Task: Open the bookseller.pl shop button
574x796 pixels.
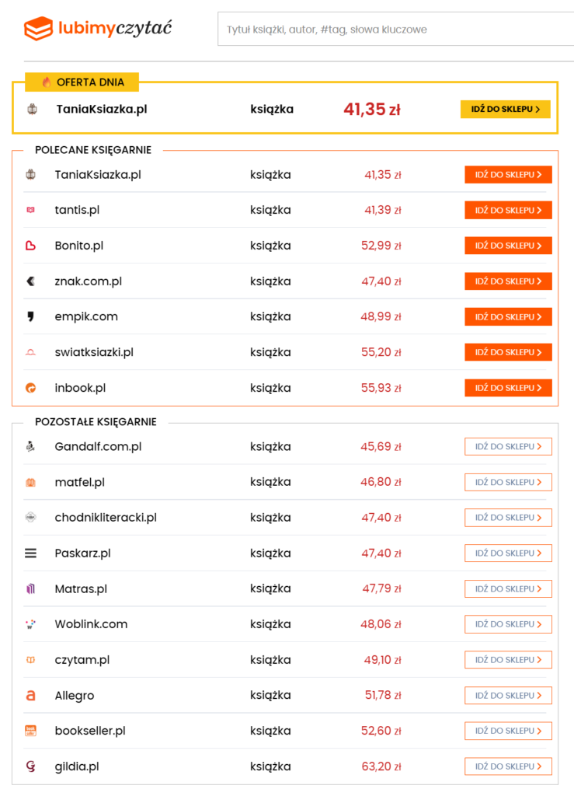Action: pyautogui.click(x=508, y=731)
